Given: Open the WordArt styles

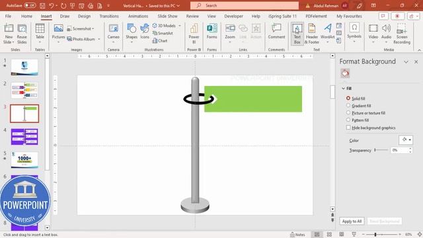Looking at the screenshot, I should (328, 33).
